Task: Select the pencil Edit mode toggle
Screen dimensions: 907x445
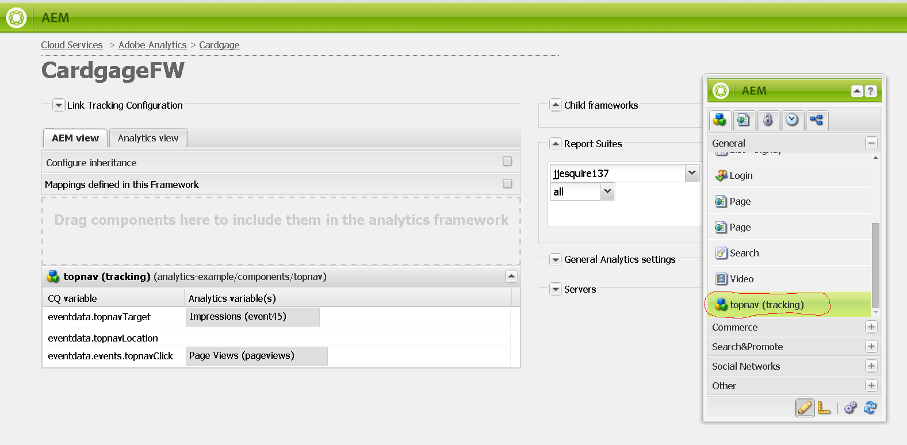Action: click(x=805, y=408)
